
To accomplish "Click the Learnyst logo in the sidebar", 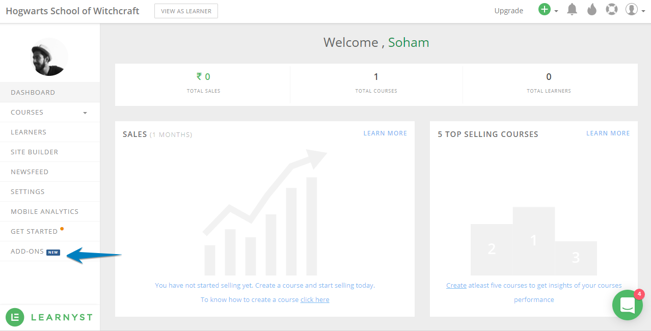I will (x=49, y=317).
